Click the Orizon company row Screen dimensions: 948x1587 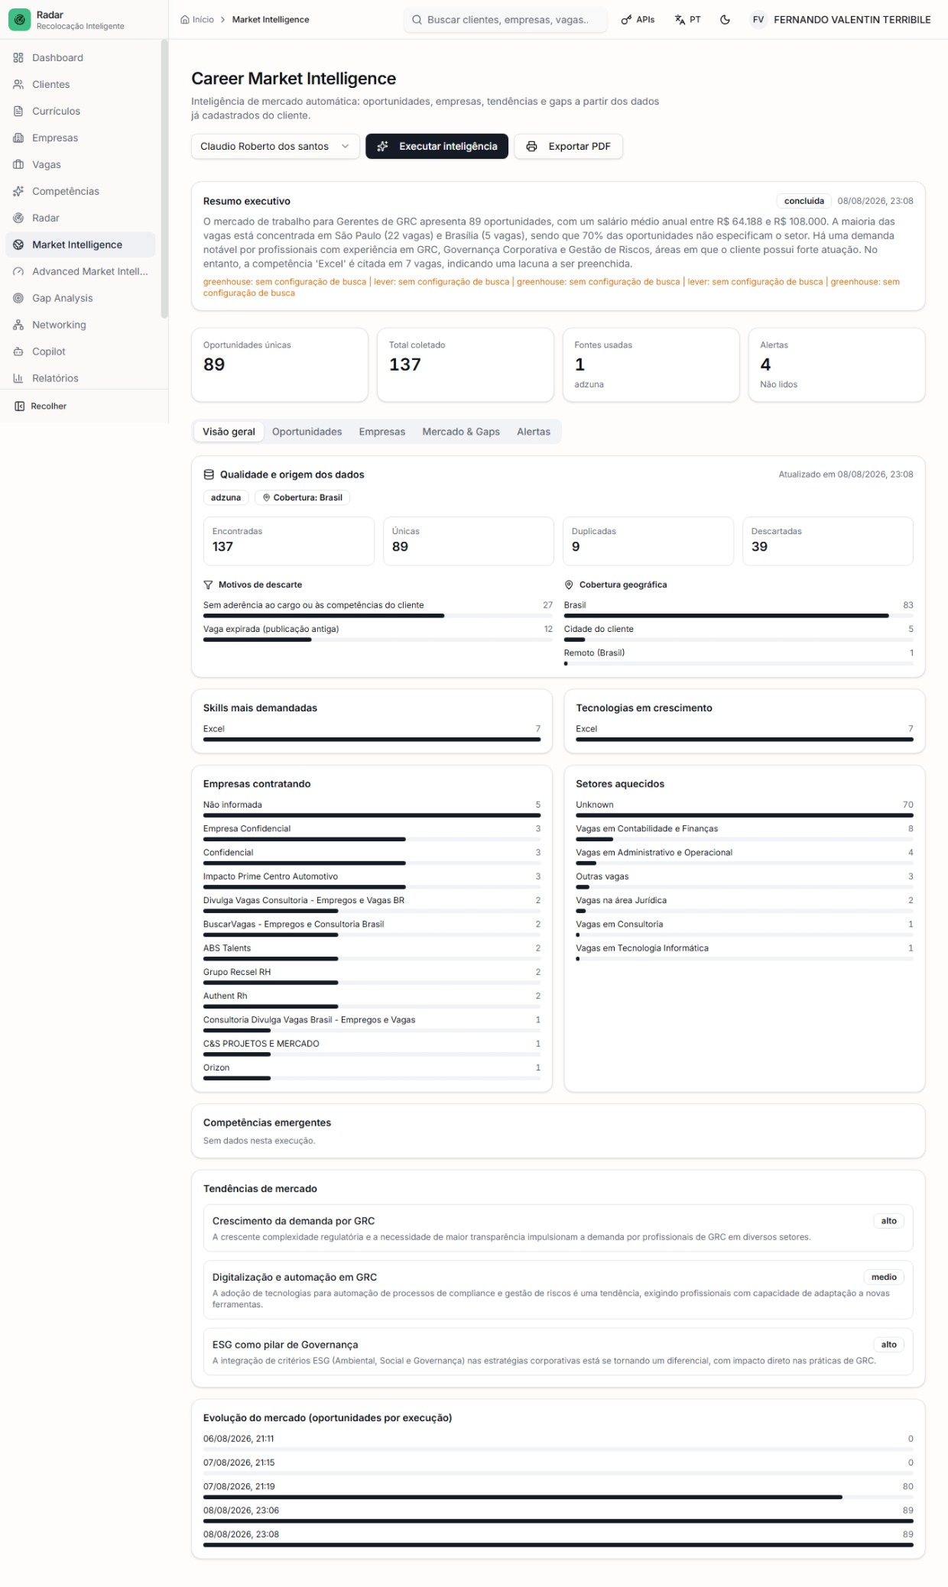[x=372, y=1072]
